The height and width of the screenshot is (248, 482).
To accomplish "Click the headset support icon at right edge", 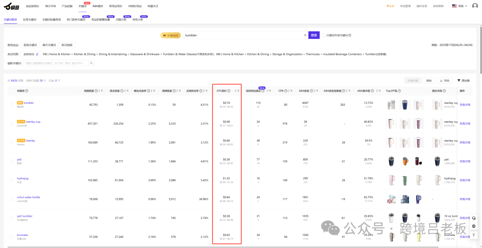I will click(x=474, y=219).
